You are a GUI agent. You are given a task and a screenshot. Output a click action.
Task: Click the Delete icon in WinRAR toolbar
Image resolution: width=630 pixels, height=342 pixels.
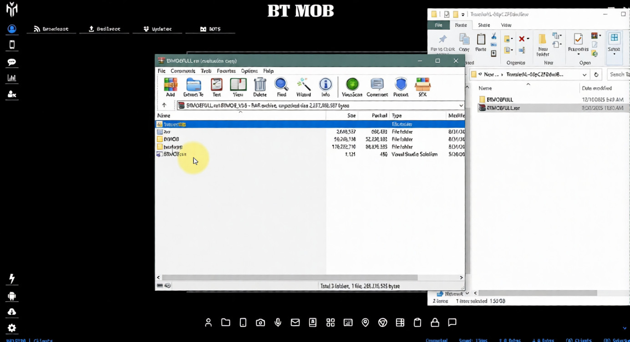pyautogui.click(x=260, y=87)
